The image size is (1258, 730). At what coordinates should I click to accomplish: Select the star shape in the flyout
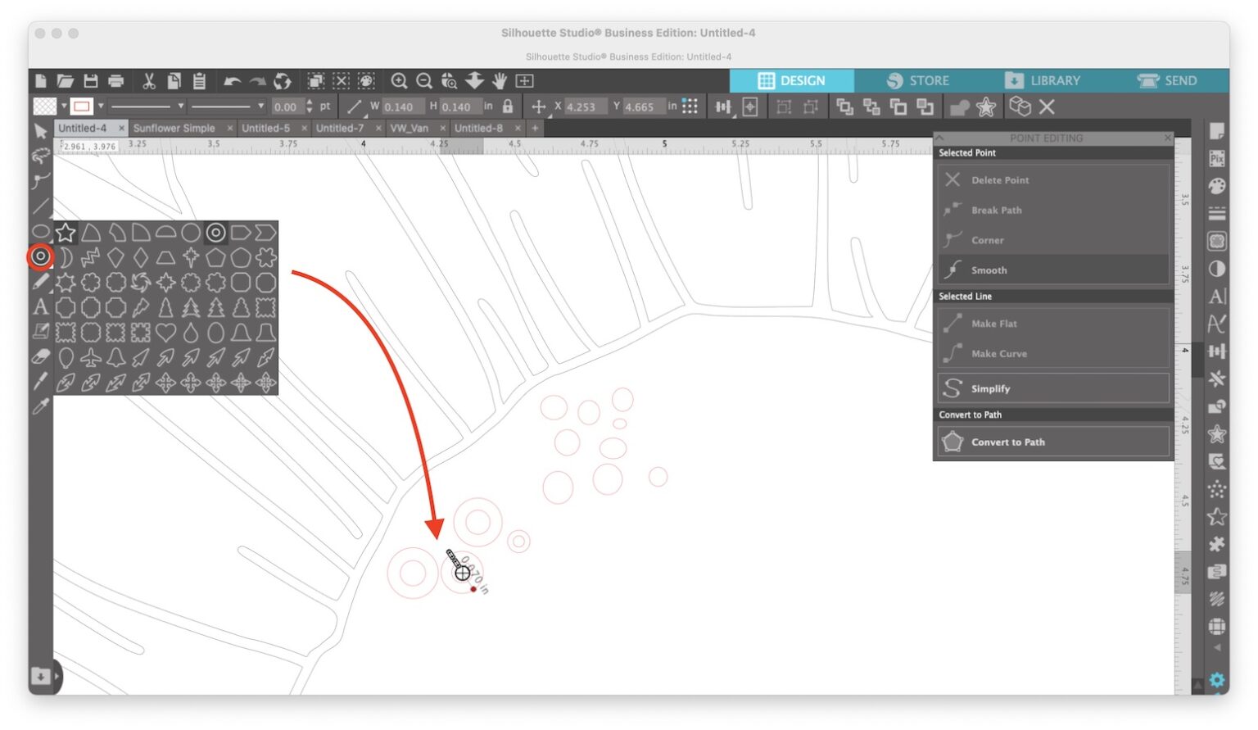(64, 233)
